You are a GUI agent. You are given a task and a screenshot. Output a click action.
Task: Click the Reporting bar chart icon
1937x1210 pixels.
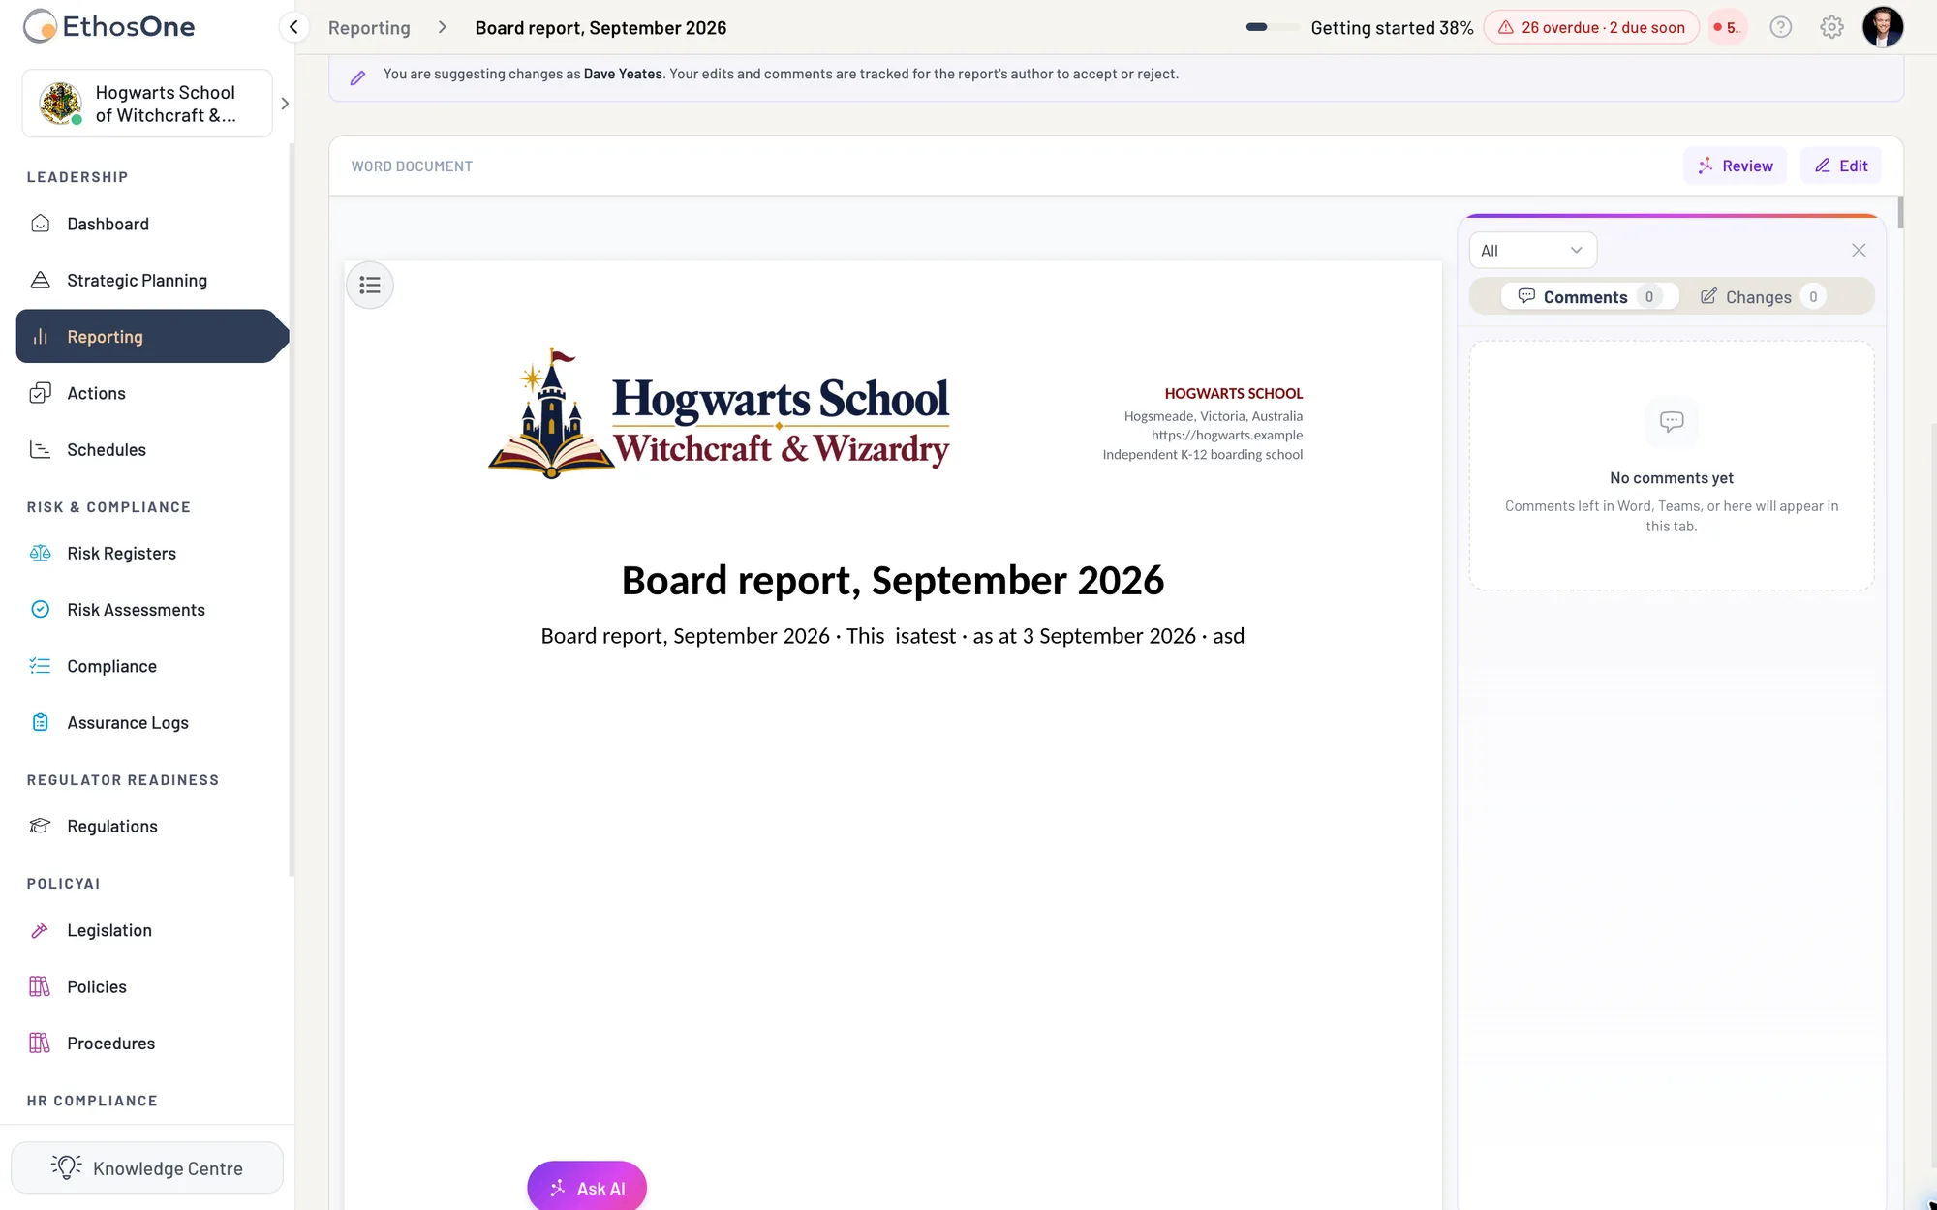coord(40,336)
